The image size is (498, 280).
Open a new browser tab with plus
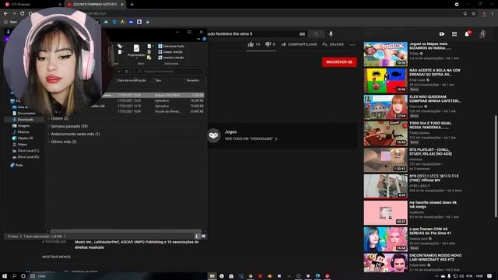pyautogui.click(x=132, y=5)
